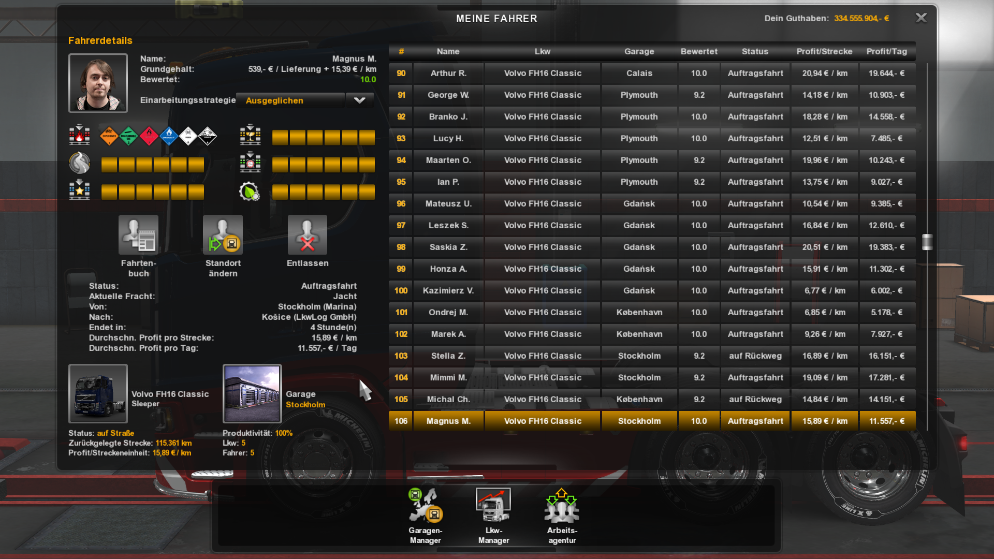This screenshot has width=994, height=559.
Task: Click the Entlassen dismiss driver icon
Action: pyautogui.click(x=307, y=235)
